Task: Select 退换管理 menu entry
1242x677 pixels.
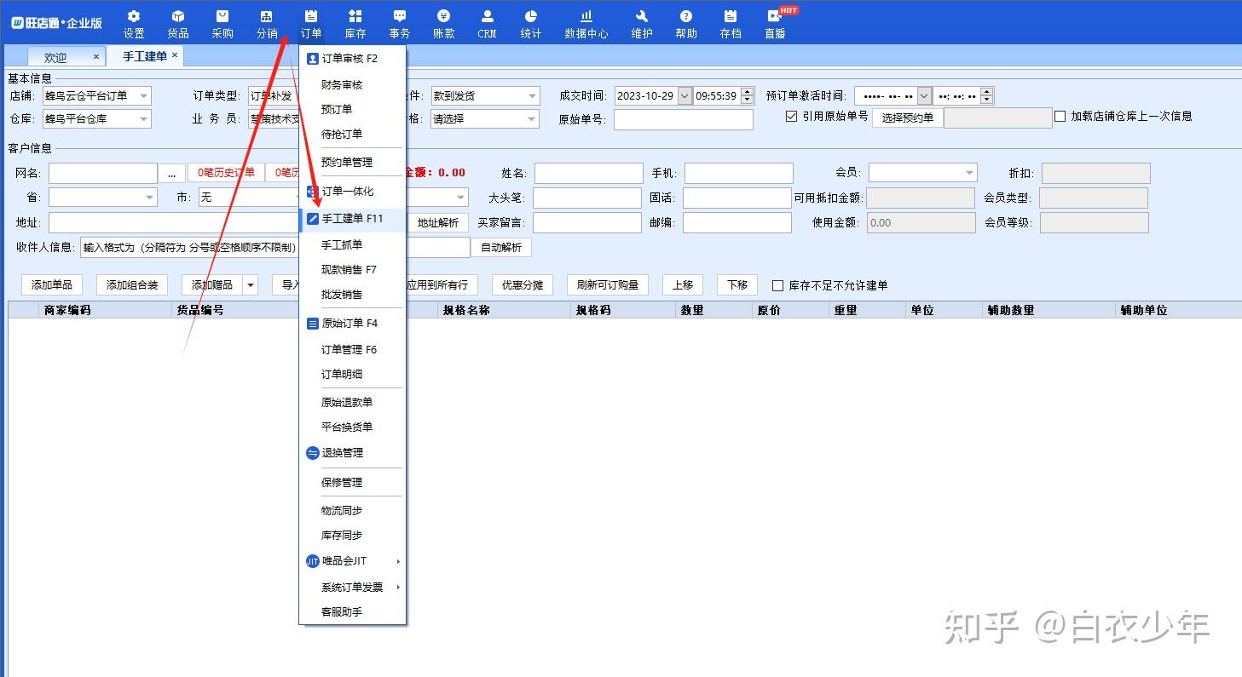Action: coord(353,453)
